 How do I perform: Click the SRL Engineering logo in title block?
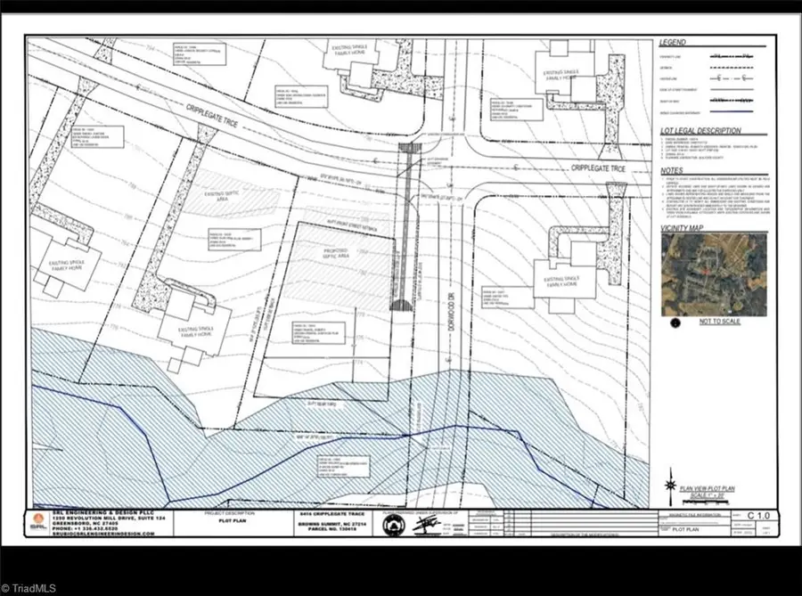[x=38, y=523]
